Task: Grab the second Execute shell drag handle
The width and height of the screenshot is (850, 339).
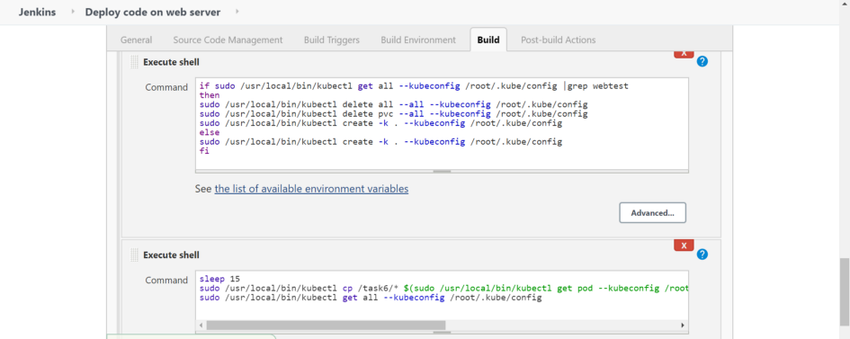Action: [134, 255]
